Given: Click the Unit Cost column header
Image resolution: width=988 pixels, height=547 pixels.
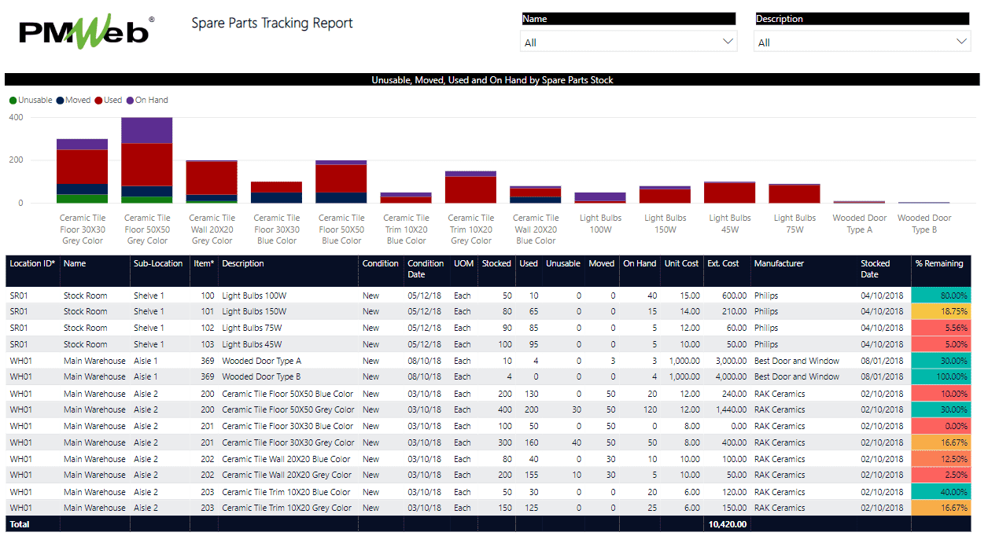Looking at the screenshot, I should (681, 264).
